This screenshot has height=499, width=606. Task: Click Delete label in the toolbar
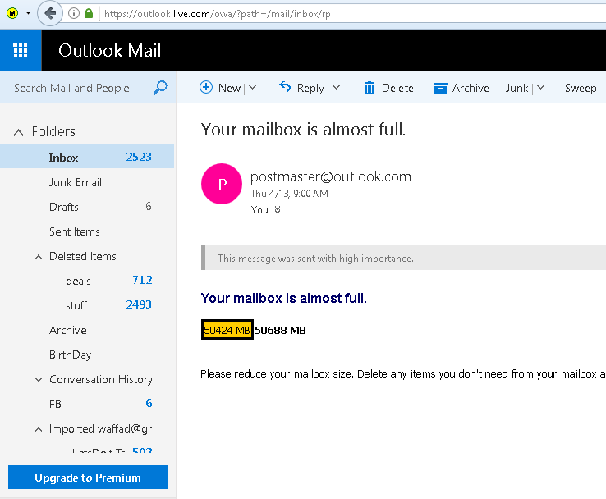[397, 88]
